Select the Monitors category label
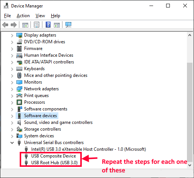Screen dimensions: 194x178 click(x=33, y=82)
